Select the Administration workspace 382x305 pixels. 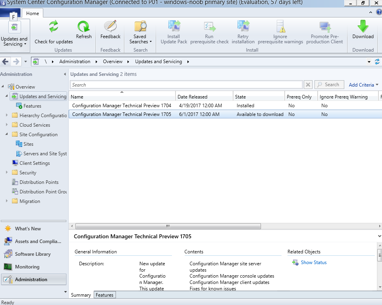34,280
